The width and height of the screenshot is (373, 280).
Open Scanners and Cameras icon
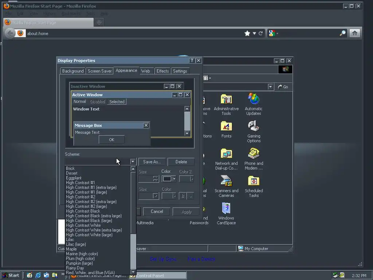226,186
